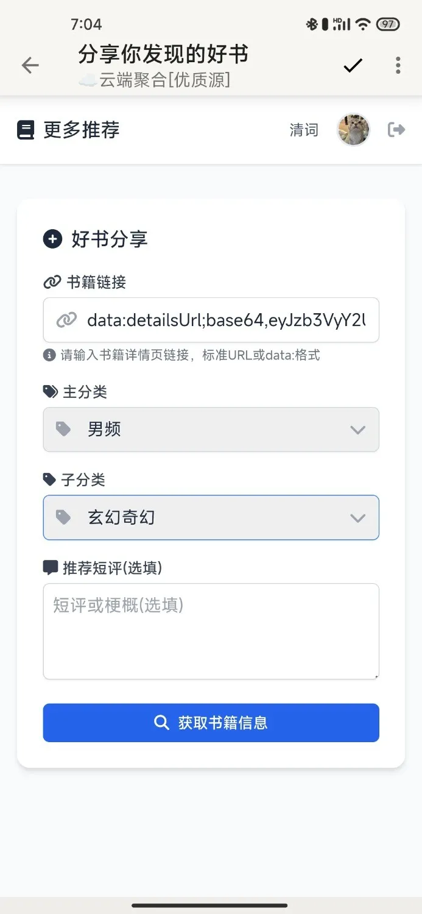
Task: Tap the plus icon beside 好书分享
Action: [52, 239]
